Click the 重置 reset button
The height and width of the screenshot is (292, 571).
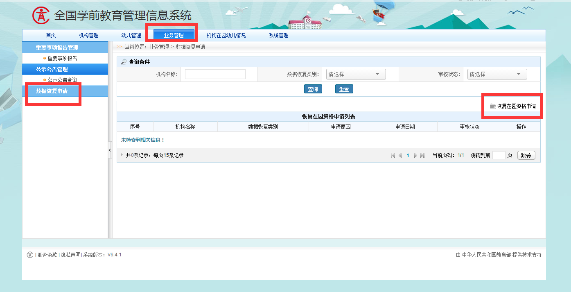tap(344, 88)
